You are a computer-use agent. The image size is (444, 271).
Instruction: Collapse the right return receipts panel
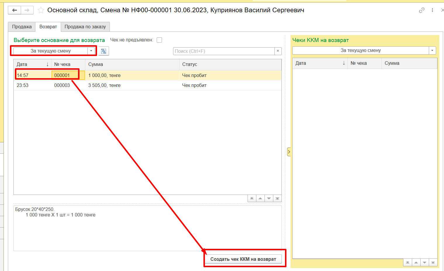289,152
